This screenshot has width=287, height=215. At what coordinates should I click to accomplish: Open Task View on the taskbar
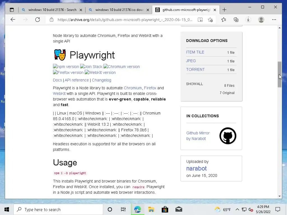[123, 209]
